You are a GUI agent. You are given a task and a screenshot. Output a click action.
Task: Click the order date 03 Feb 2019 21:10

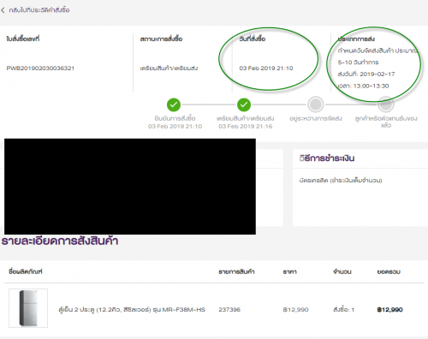266,68
